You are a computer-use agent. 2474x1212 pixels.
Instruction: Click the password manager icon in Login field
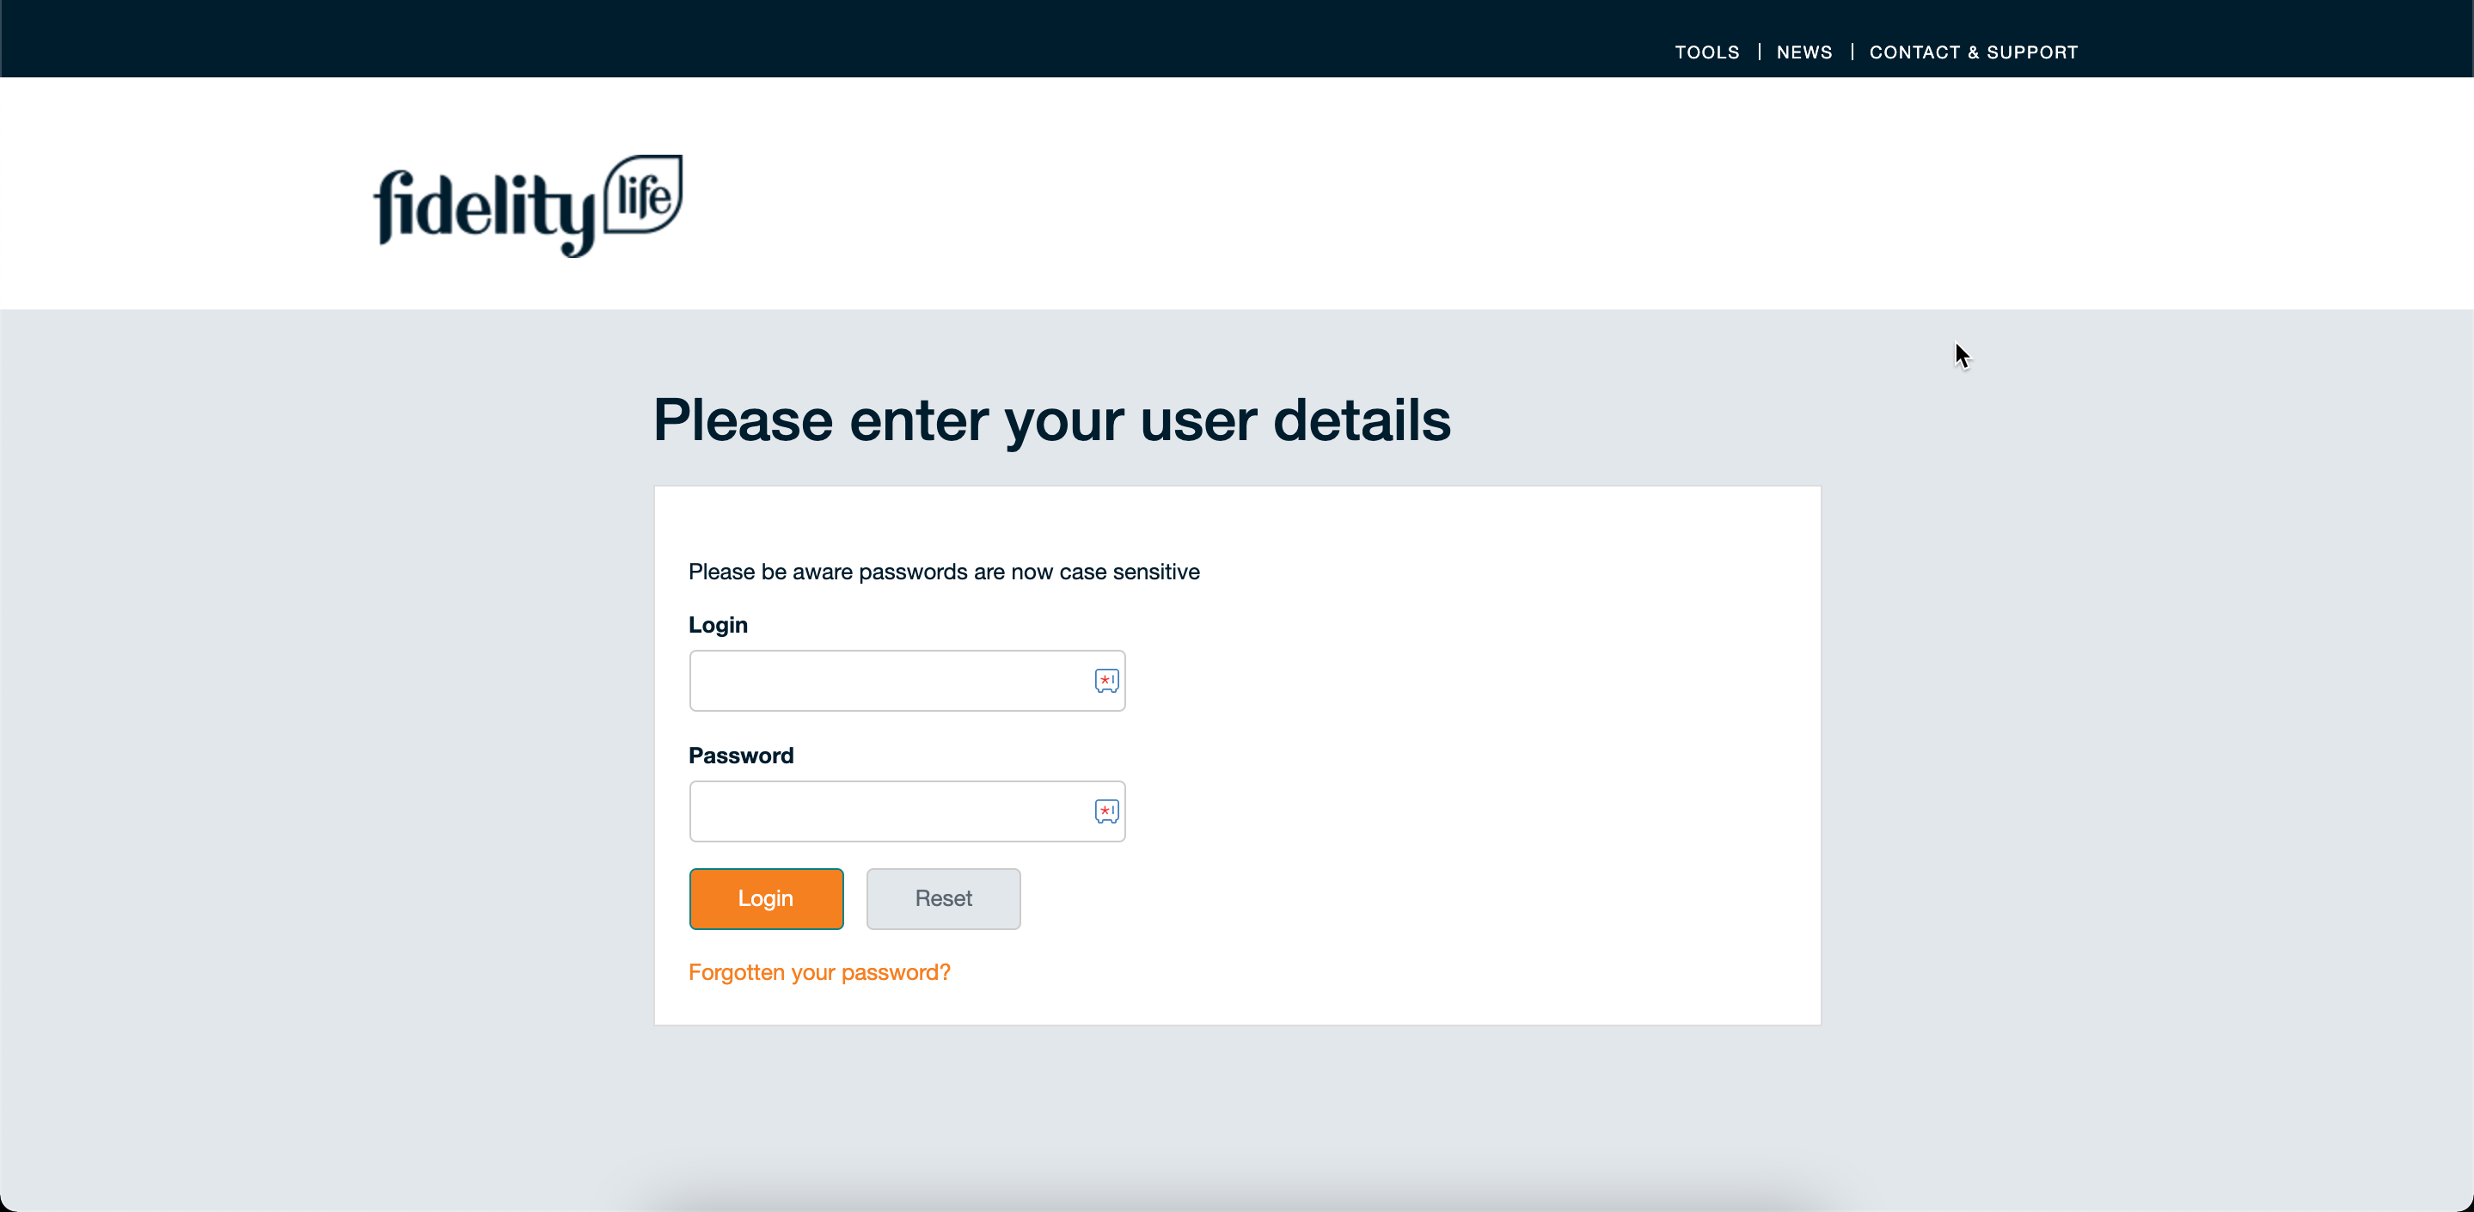[x=1106, y=681]
